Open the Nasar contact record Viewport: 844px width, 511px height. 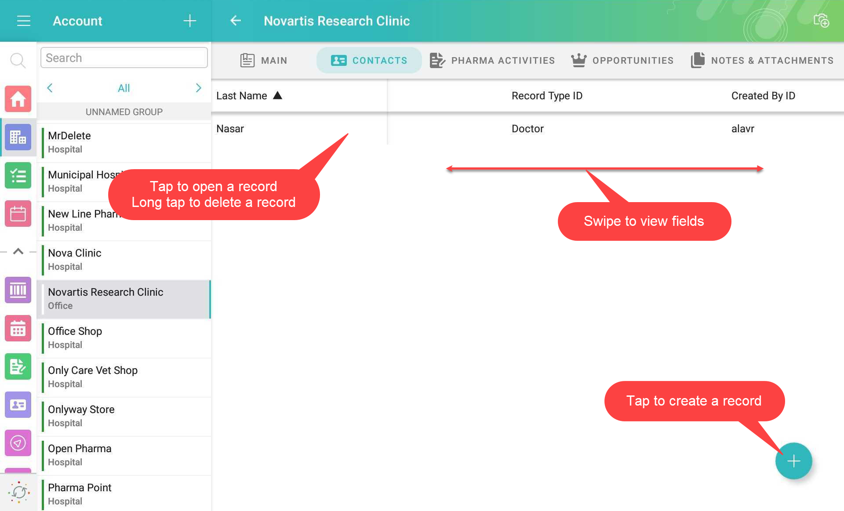coord(230,129)
